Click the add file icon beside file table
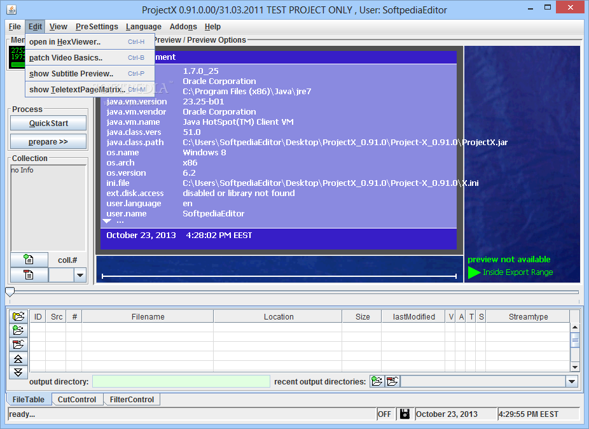Screen dimensions: 589x429 tap(18, 330)
